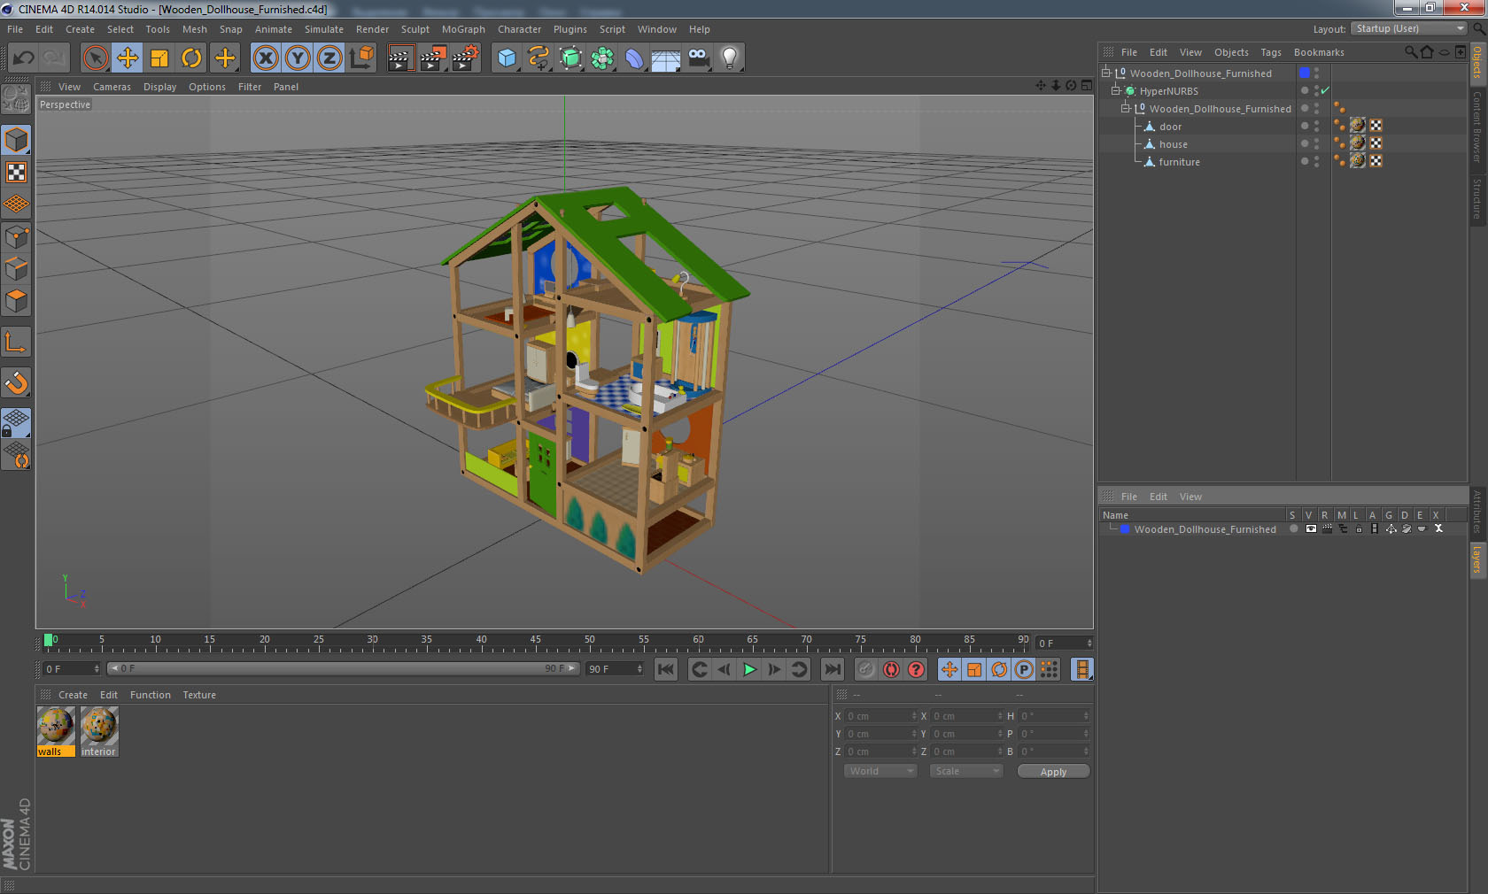Click the blue layer color swatch
The image size is (1488, 894).
[1126, 529]
